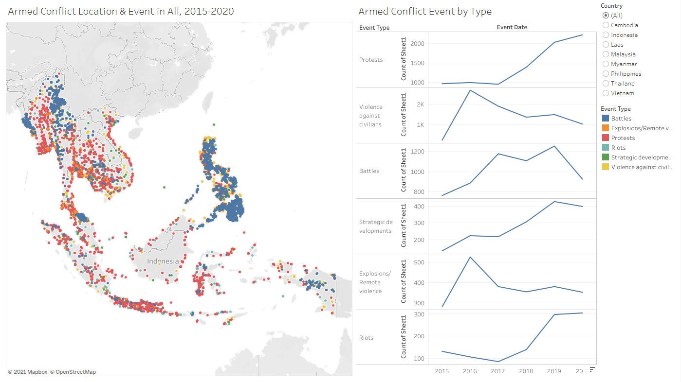Viewport: 681px width, 382px height.
Task: Click the blue Battles legend swatch
Action: pos(606,119)
